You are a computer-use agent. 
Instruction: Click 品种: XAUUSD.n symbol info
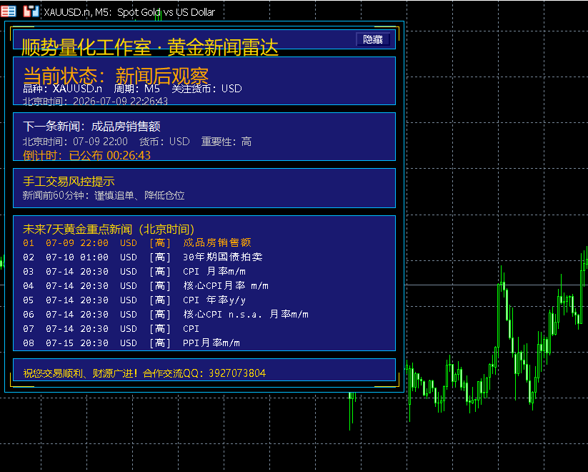[x=62, y=89]
